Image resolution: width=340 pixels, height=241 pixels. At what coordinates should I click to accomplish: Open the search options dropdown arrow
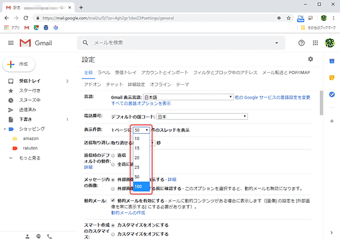pyautogui.click(x=276, y=43)
